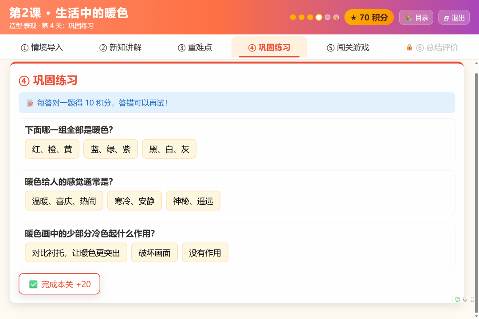
Task: Choose answer 温暖、喜庆、热闹
Action: [x=64, y=201]
